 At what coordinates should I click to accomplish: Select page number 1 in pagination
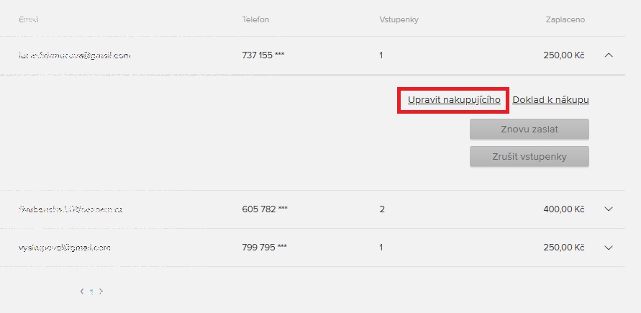click(x=91, y=291)
